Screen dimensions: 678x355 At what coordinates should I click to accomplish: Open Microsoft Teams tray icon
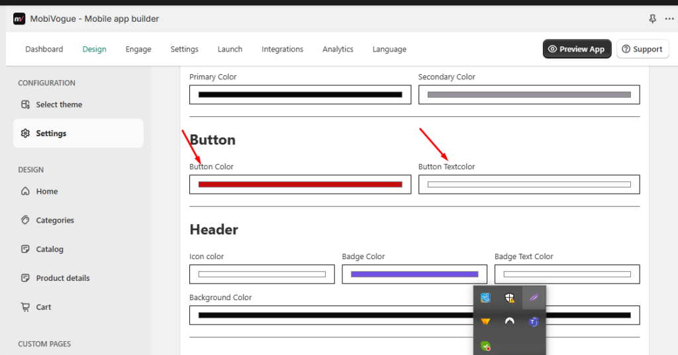534,322
